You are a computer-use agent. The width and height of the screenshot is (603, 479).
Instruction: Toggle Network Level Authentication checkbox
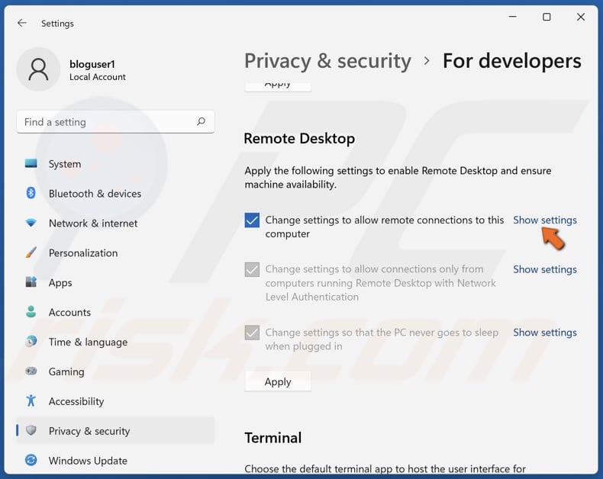tap(253, 269)
